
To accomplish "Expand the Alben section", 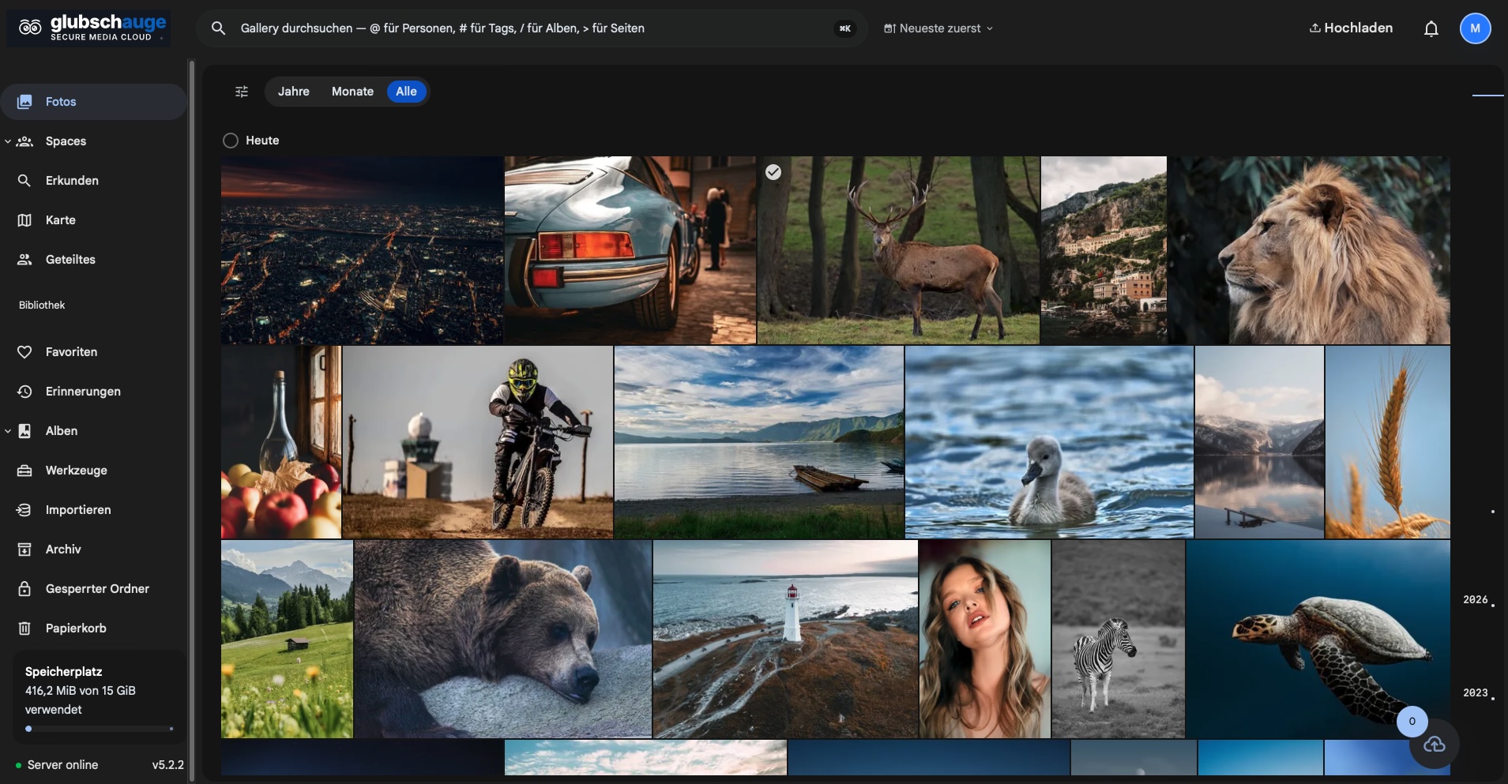I will [x=8, y=431].
